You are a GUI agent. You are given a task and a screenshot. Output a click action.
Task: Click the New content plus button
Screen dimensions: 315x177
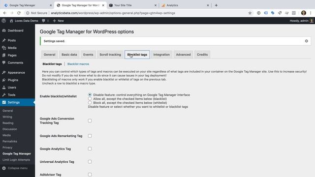pyautogui.click(x=59, y=21)
